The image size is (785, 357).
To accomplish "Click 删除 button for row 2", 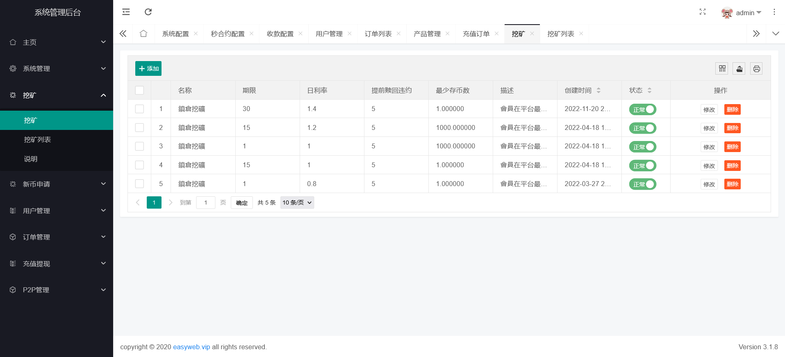I will coord(732,128).
